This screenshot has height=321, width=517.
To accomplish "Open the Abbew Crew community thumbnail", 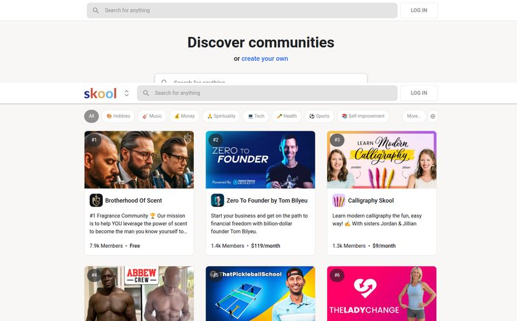I will click(139, 294).
